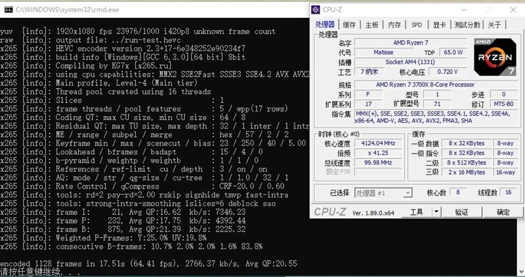Close the CPU-Z window
The image size is (525, 277).
coord(513,10)
